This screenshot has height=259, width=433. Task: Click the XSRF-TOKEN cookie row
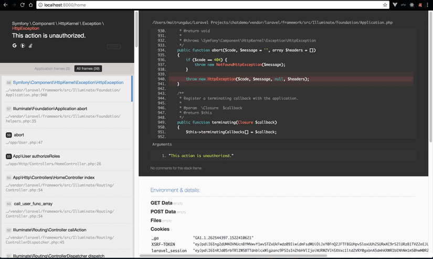[289, 244]
